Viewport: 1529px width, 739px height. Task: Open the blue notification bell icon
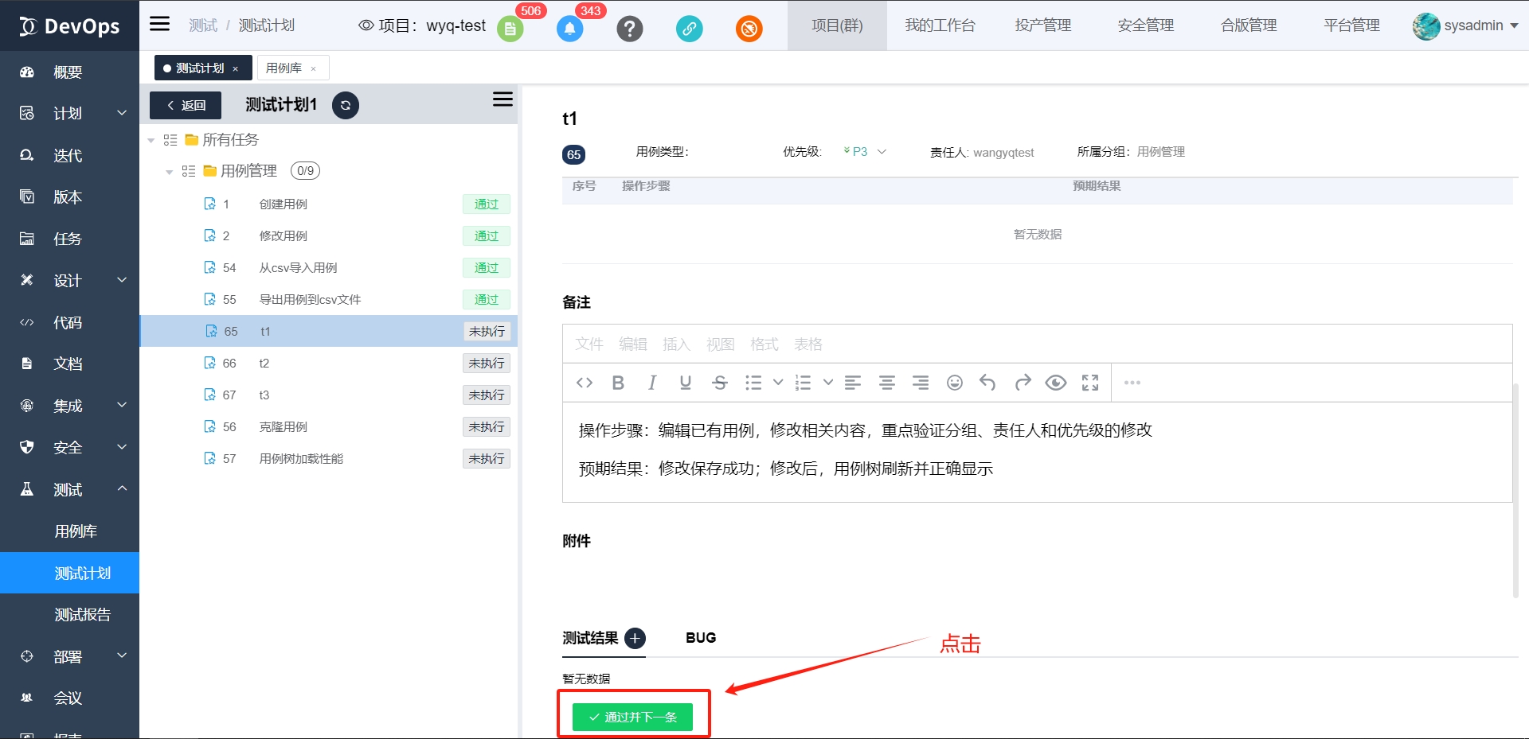point(569,29)
